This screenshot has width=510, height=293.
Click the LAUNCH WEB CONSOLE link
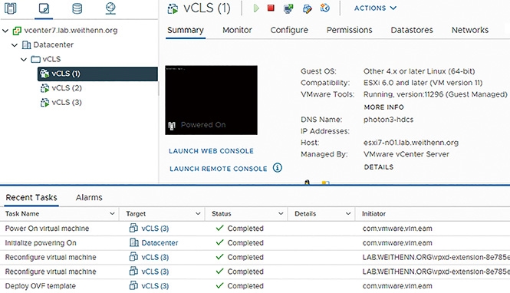(211, 151)
